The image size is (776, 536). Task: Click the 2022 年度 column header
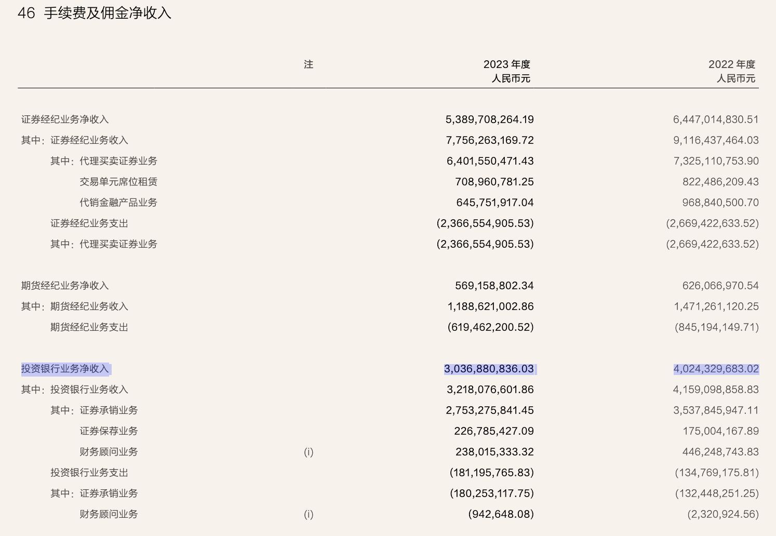pos(731,64)
